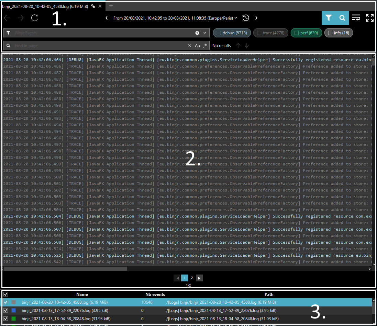Screen dimensions: 377x326
Task: Pick color for binjr_2021-08-20_10-42-05_4588.log gray swatch
Action: [x=14, y=302]
